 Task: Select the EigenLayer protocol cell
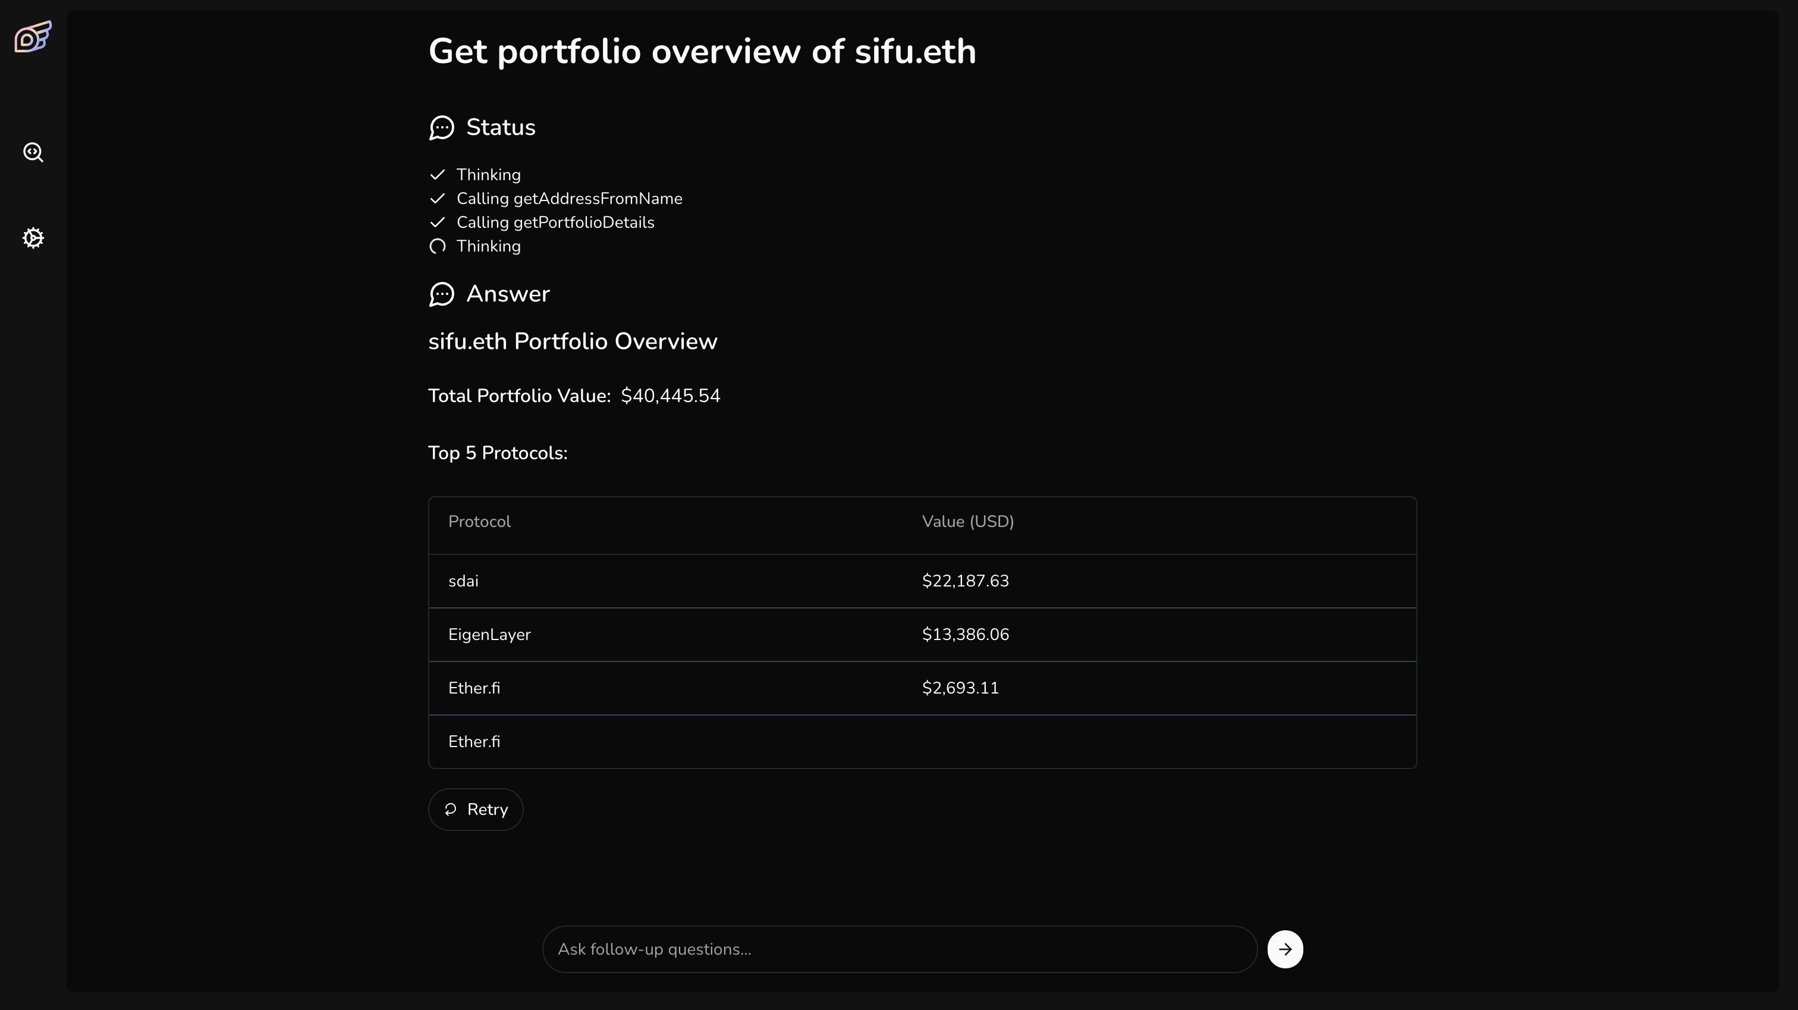point(489,635)
